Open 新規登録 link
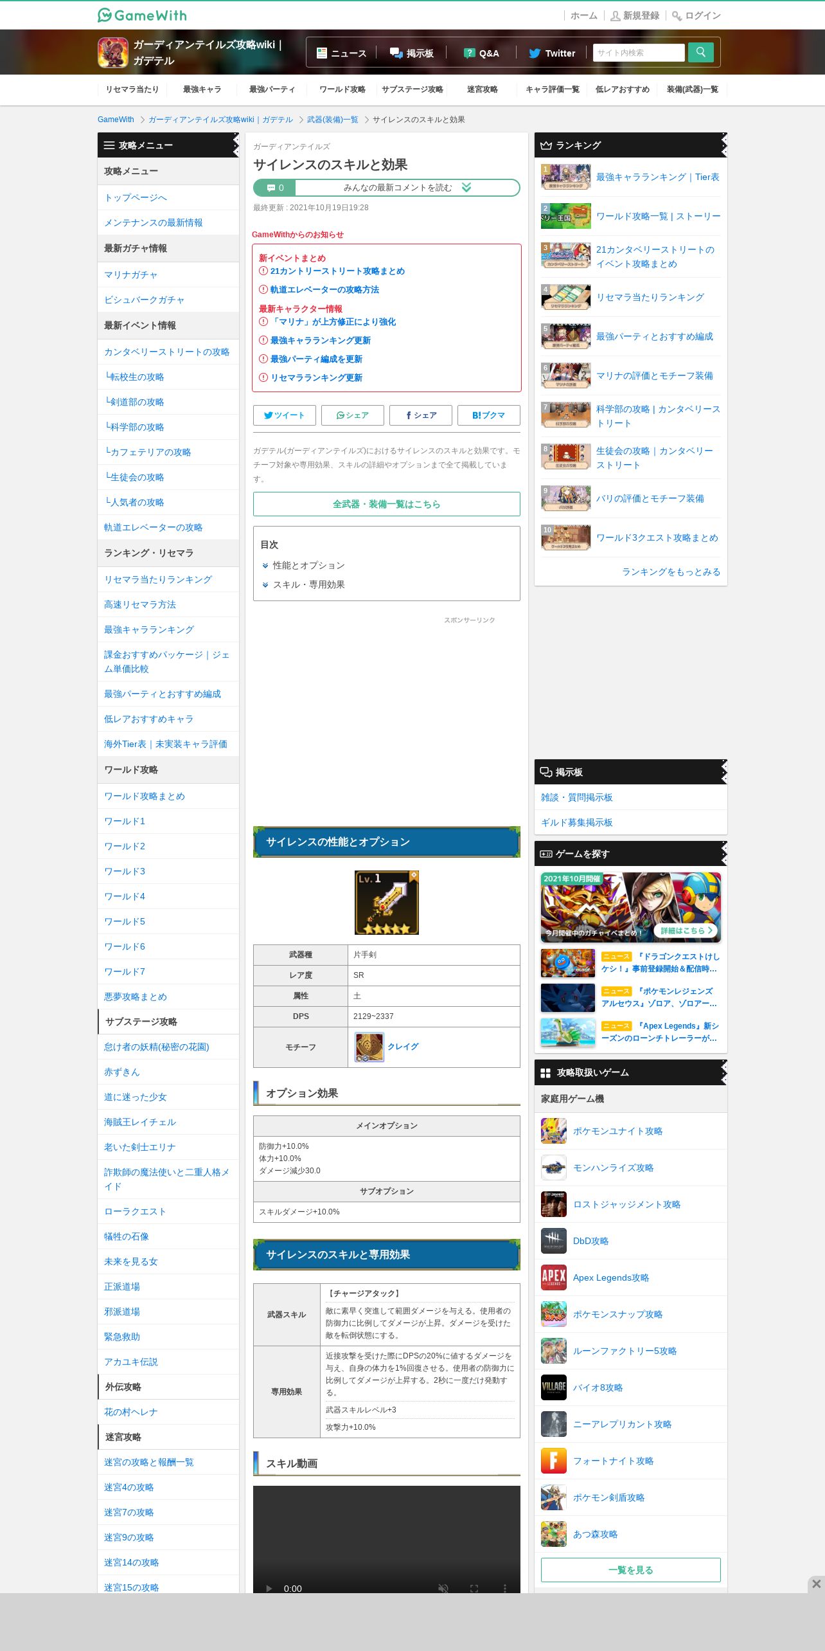 pyautogui.click(x=635, y=15)
